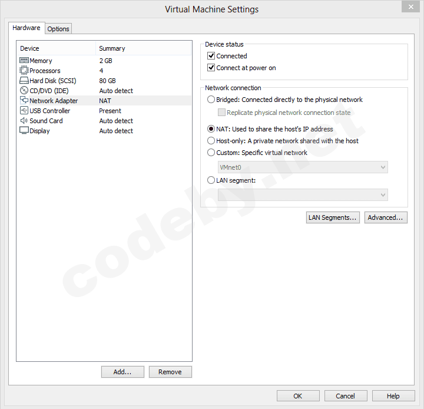Viewport: 424px width, 409px height.
Task: Select Host-only private network option
Action: click(211, 141)
